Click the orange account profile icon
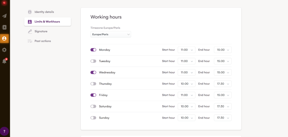Viewport: 288px width, 137px height. point(4,39)
